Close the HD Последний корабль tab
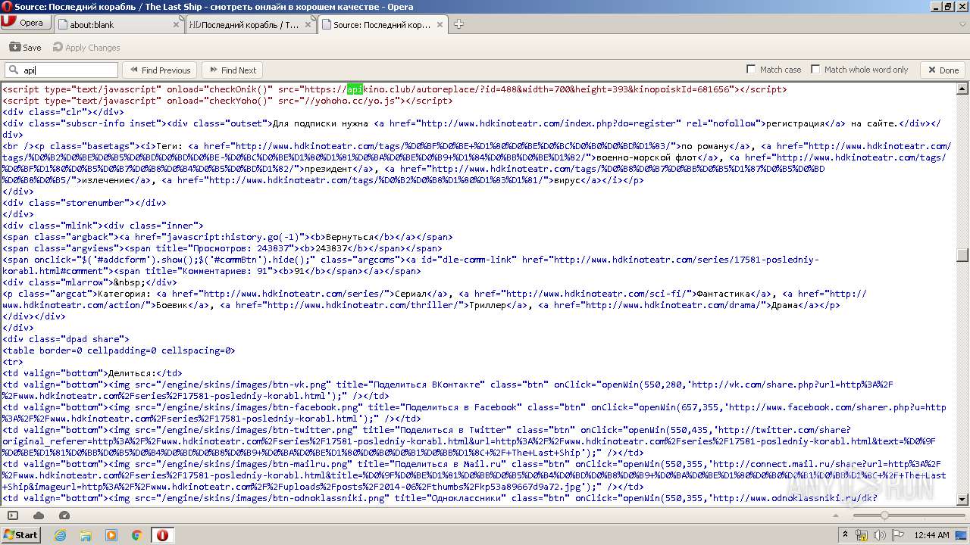The width and height of the screenshot is (970, 545). point(308,24)
